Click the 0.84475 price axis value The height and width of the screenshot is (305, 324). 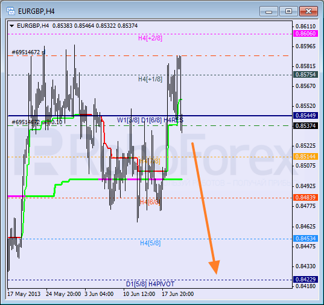306,247
